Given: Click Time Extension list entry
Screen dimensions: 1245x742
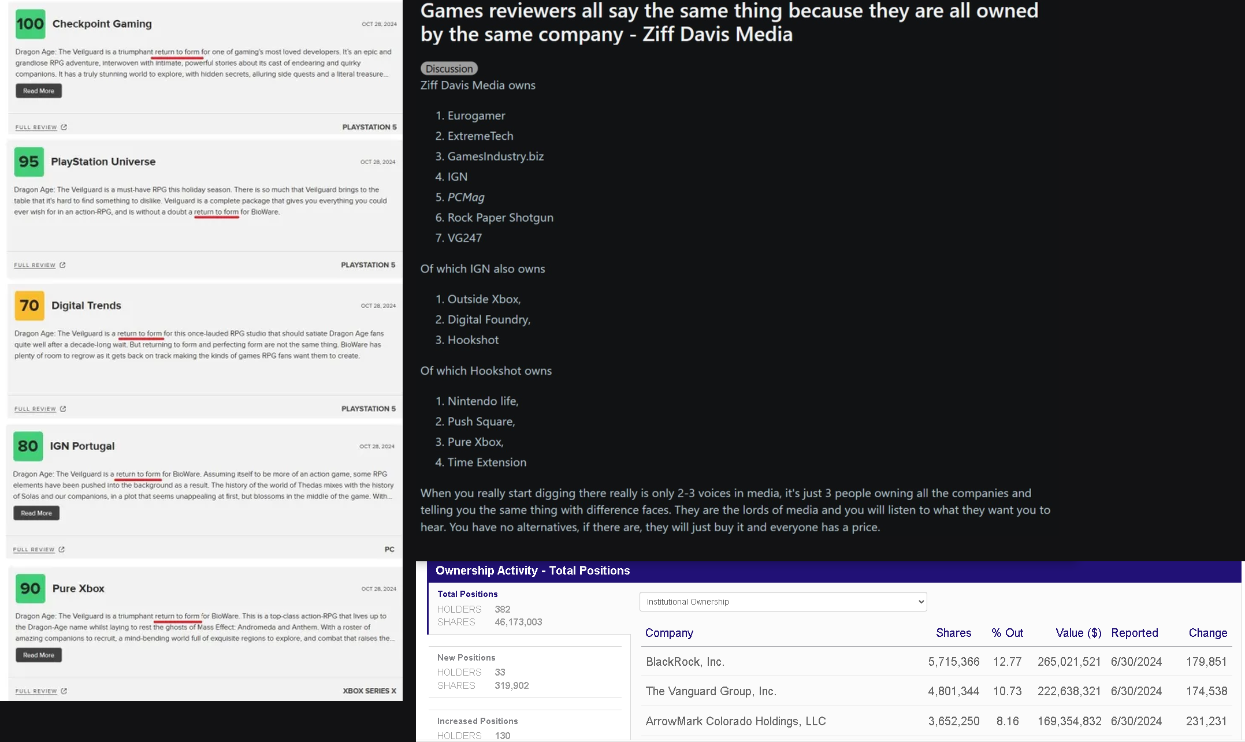Looking at the screenshot, I should click(x=487, y=463).
